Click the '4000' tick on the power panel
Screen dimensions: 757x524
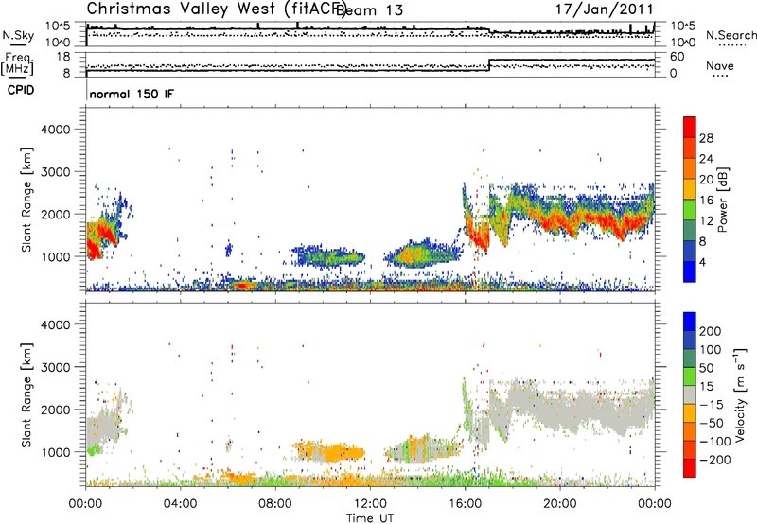coord(56,130)
